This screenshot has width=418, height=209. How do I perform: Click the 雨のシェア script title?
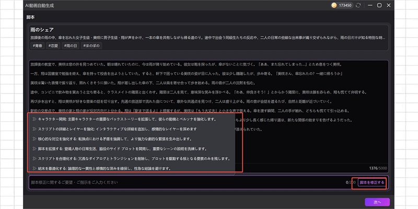click(x=43, y=30)
